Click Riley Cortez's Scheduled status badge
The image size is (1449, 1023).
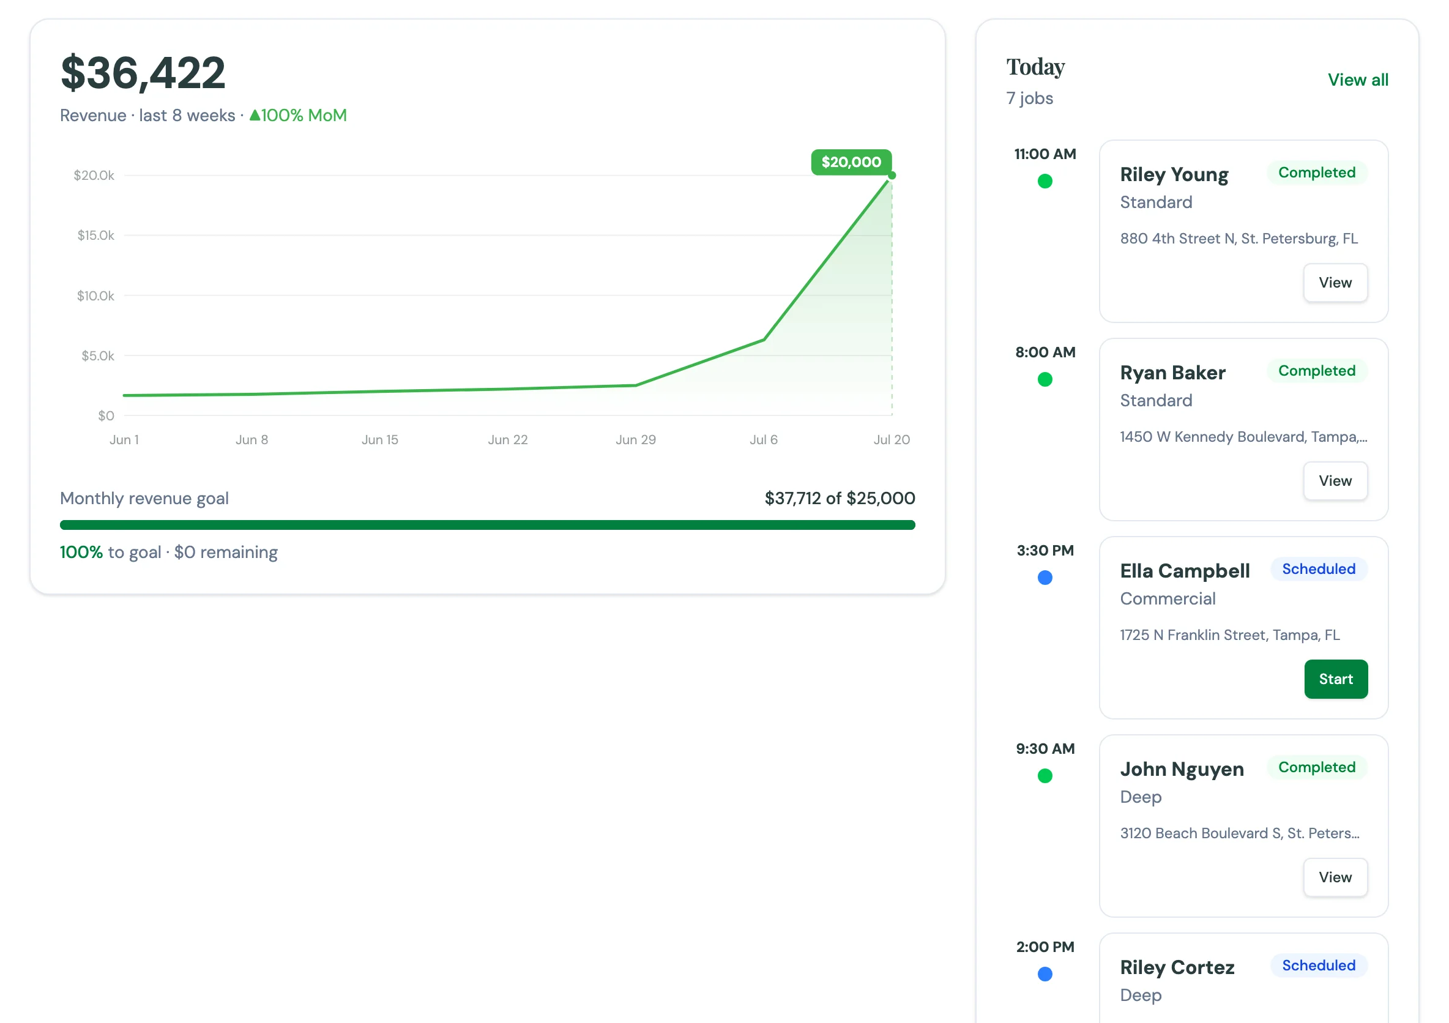tap(1319, 965)
